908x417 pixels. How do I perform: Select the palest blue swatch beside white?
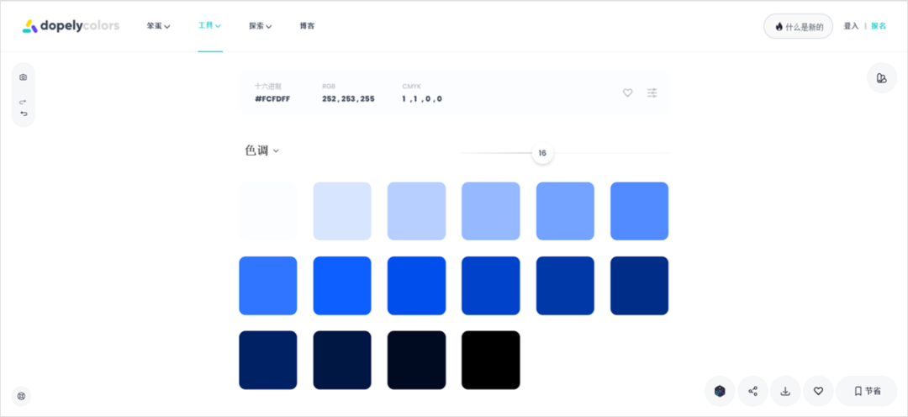pyautogui.click(x=342, y=211)
